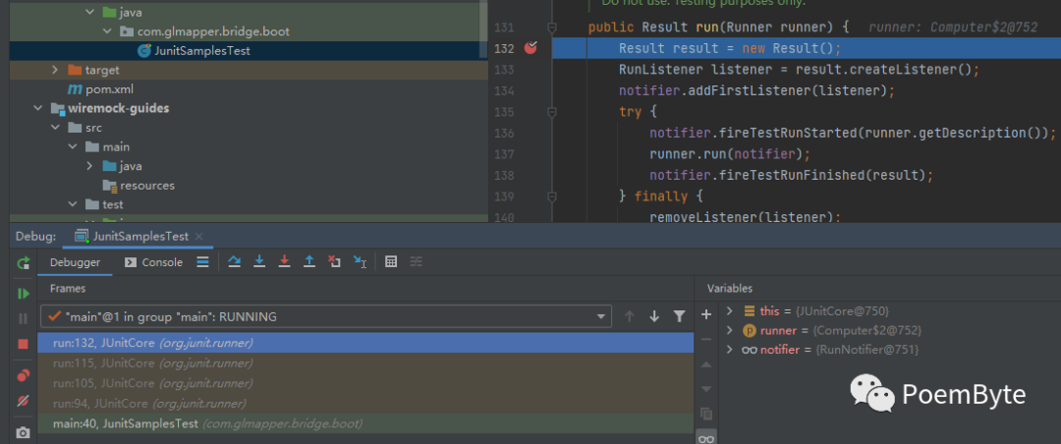Show execution point via layout lines icon

click(202, 262)
